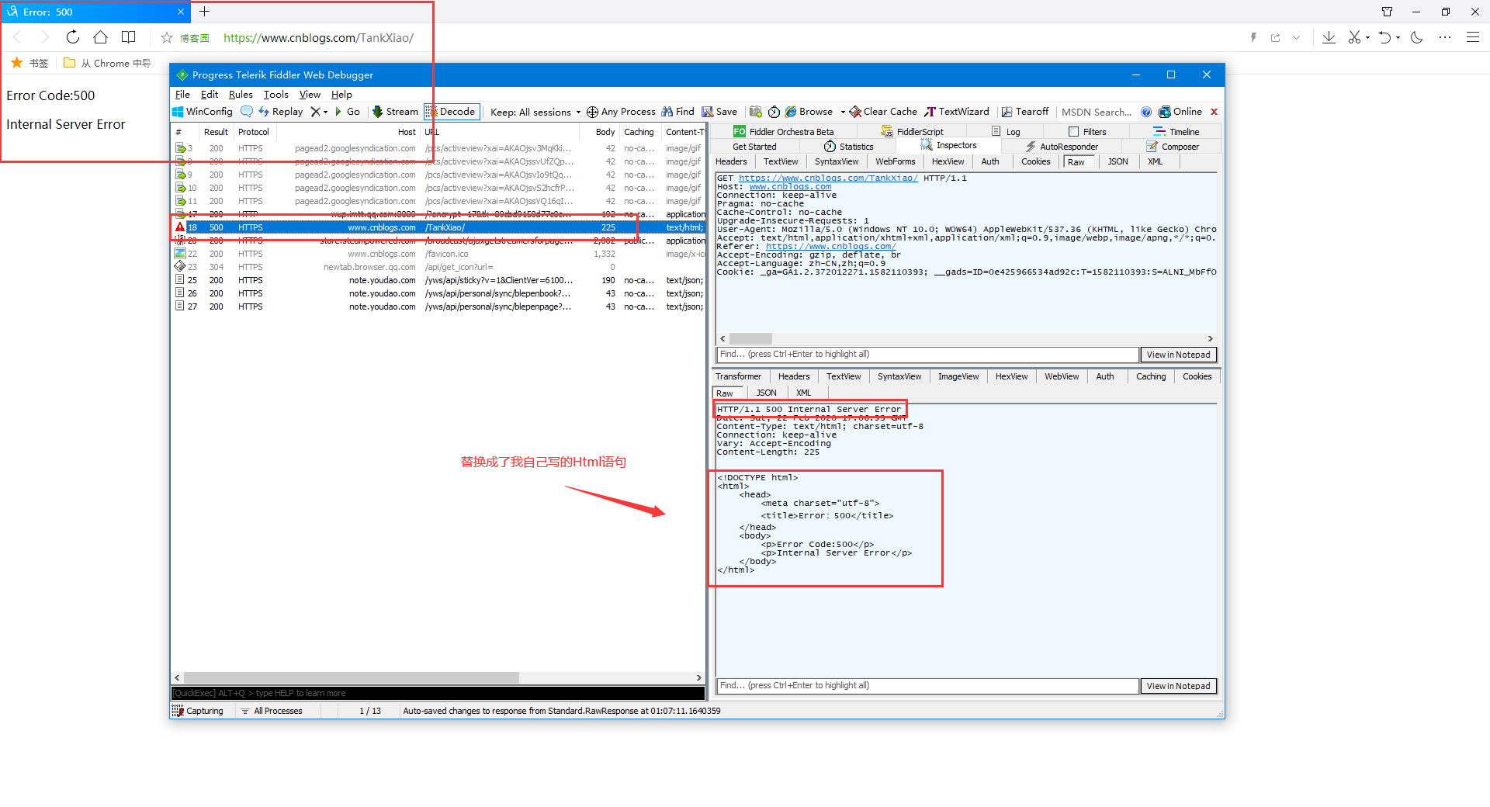1490x807 pixels.
Task: Open cnblogs TankXiao link in request
Action: [x=828, y=178]
